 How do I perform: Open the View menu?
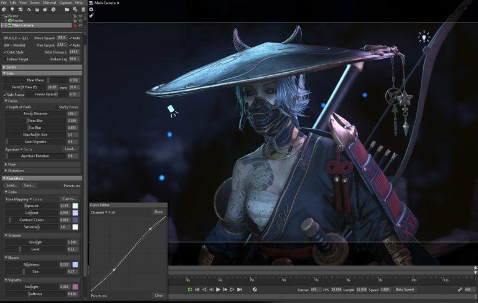23,2
